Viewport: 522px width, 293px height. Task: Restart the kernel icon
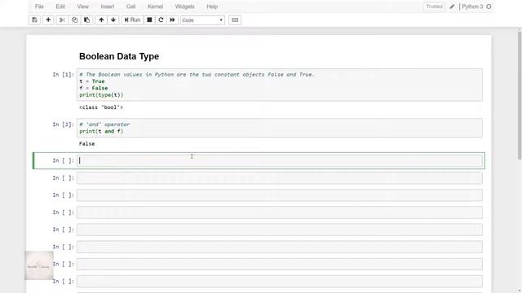tap(161, 20)
